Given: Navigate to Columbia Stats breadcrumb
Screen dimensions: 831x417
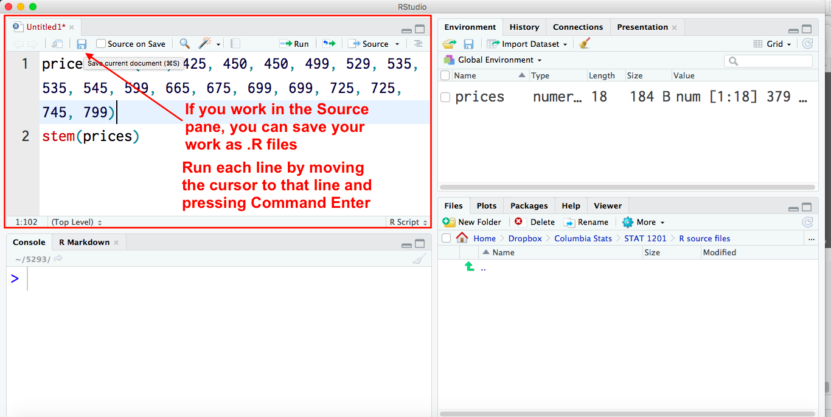Looking at the screenshot, I should coord(583,238).
